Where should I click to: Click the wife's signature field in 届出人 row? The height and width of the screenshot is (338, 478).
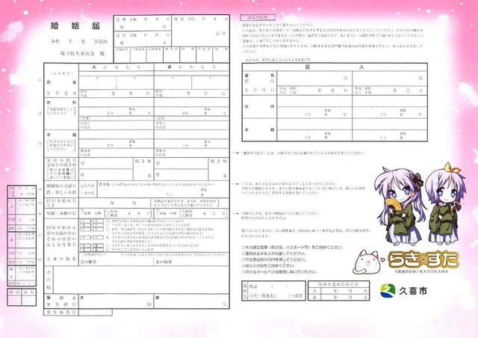(192, 301)
